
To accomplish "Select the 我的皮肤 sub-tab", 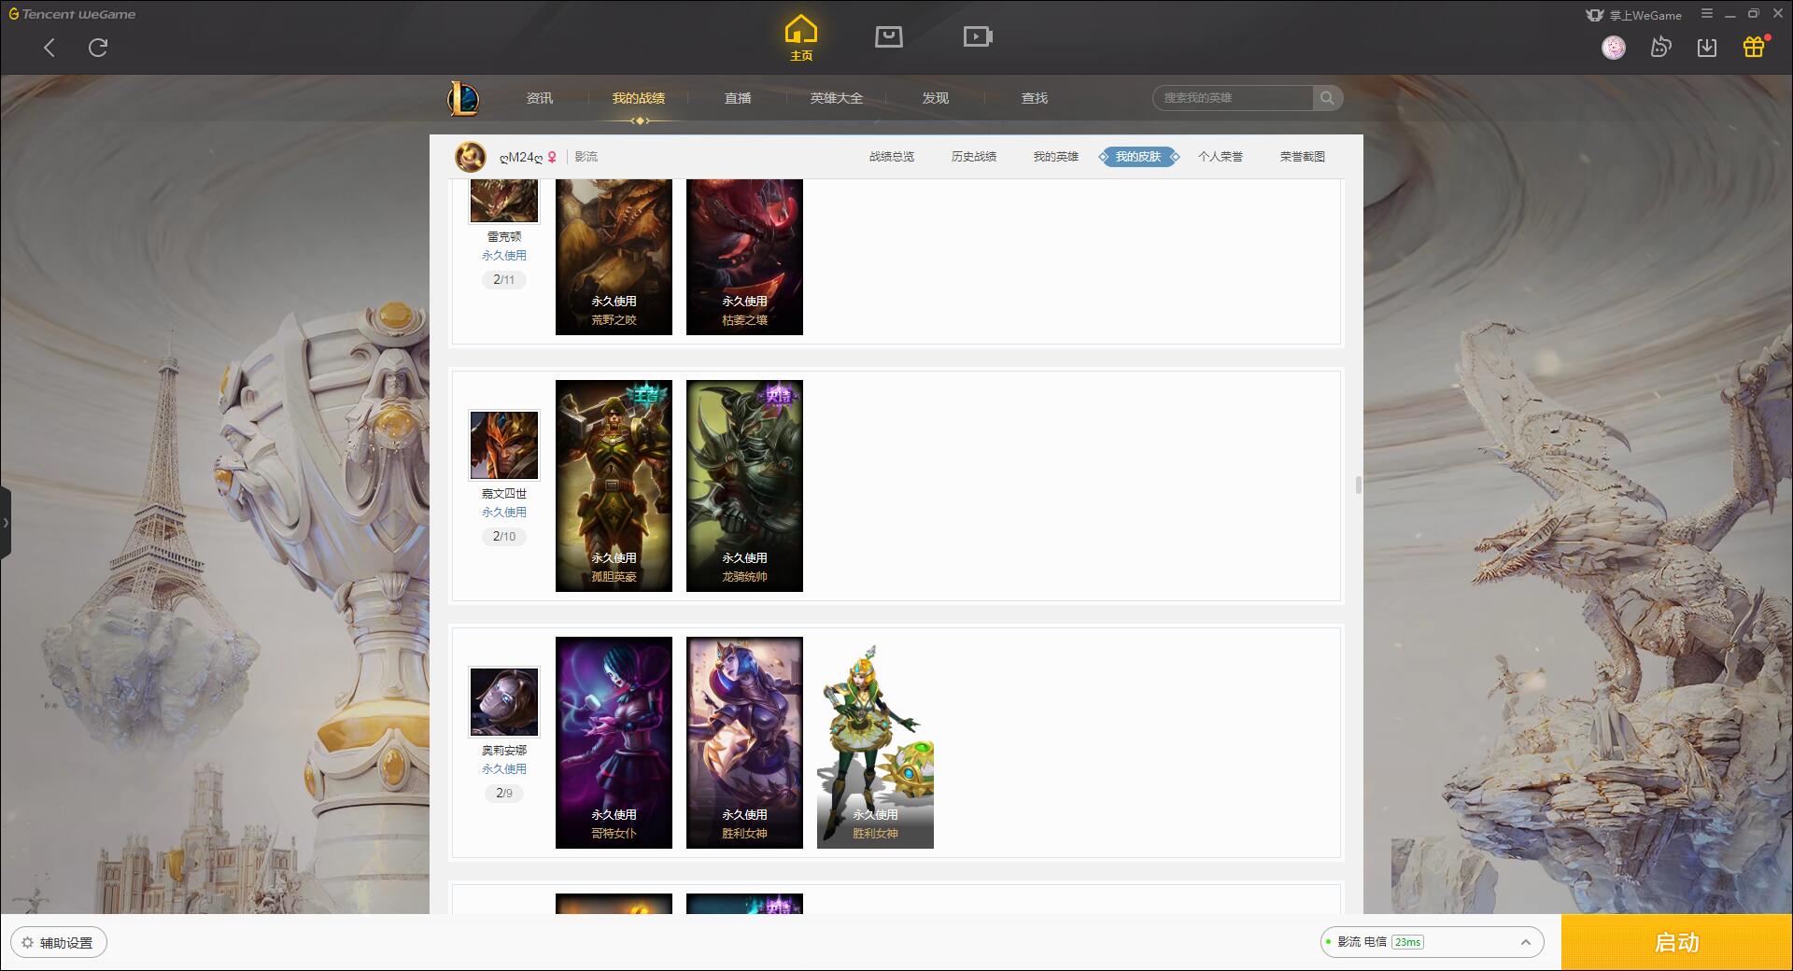I will (1138, 157).
